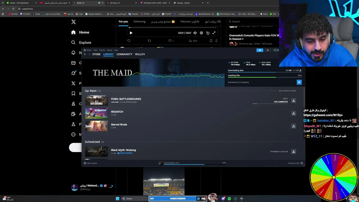Open the View menu in Steam
359x202 pixels.
95,50
